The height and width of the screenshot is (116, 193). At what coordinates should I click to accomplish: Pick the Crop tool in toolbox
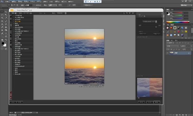[2, 18]
